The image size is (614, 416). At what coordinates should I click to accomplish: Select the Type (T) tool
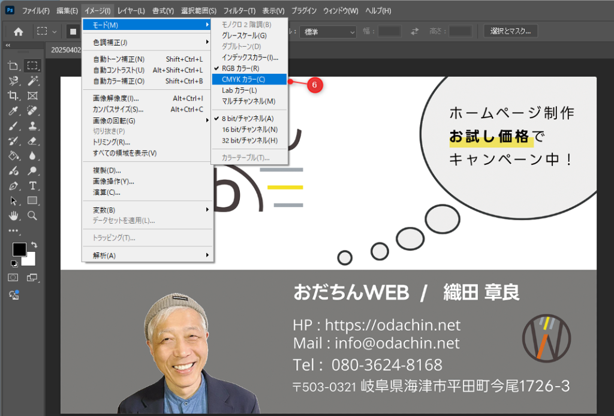tap(32, 186)
